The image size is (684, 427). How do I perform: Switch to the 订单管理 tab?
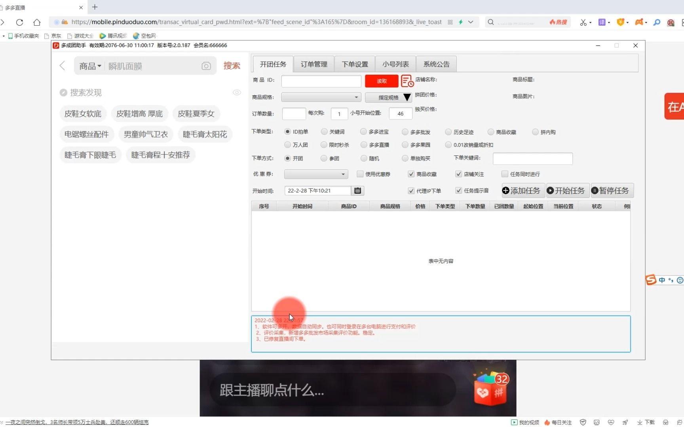pyautogui.click(x=313, y=64)
